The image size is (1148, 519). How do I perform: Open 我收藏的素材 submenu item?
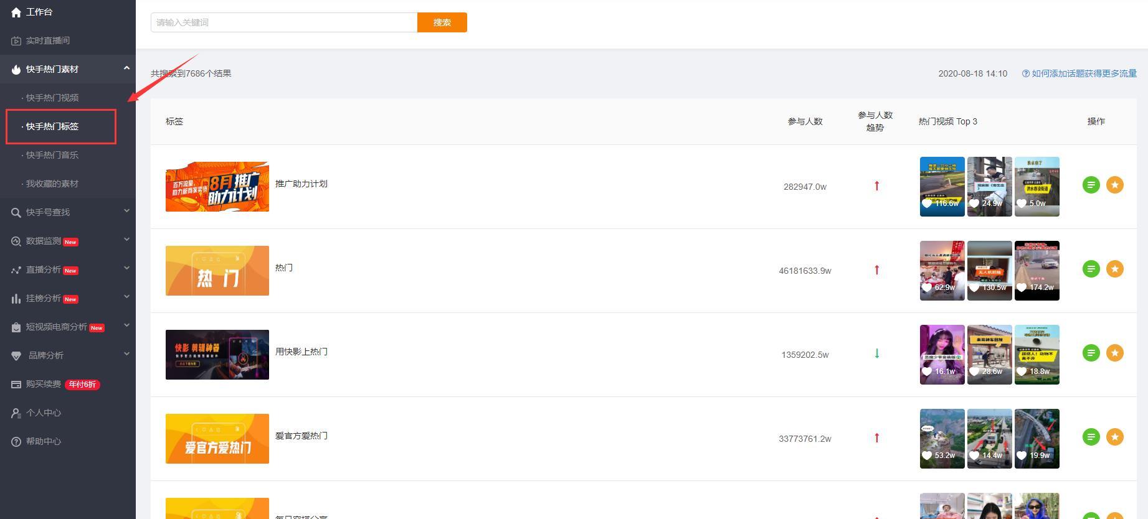(x=52, y=184)
